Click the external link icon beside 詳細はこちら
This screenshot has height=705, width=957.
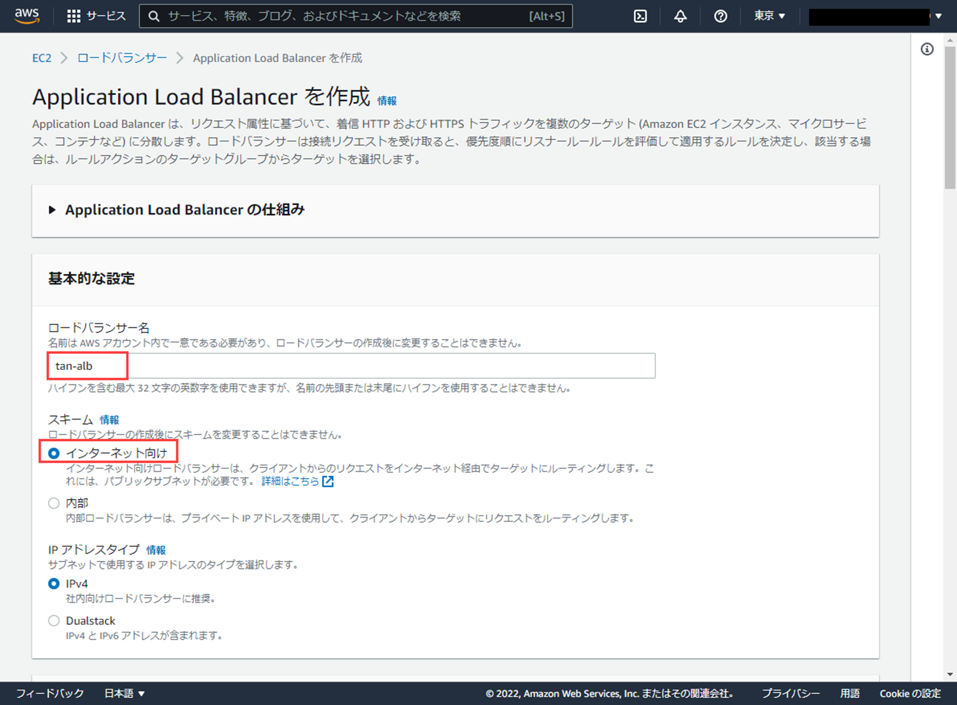[x=328, y=482]
